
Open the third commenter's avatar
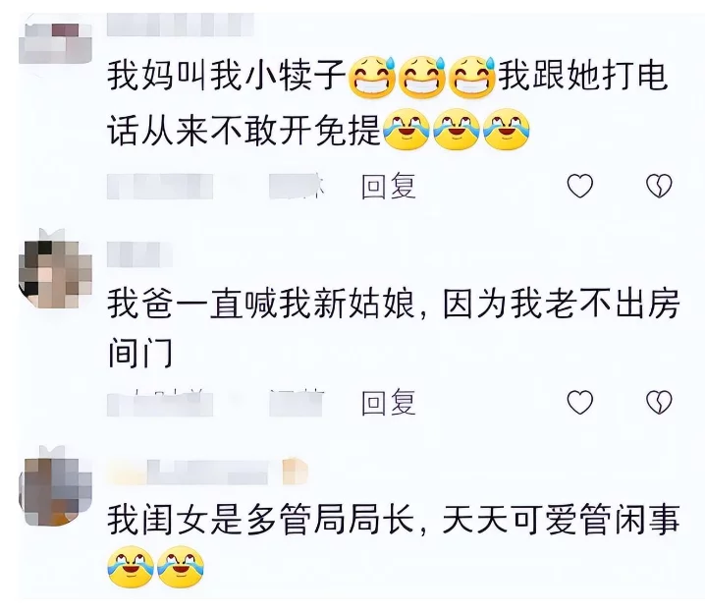click(x=55, y=488)
